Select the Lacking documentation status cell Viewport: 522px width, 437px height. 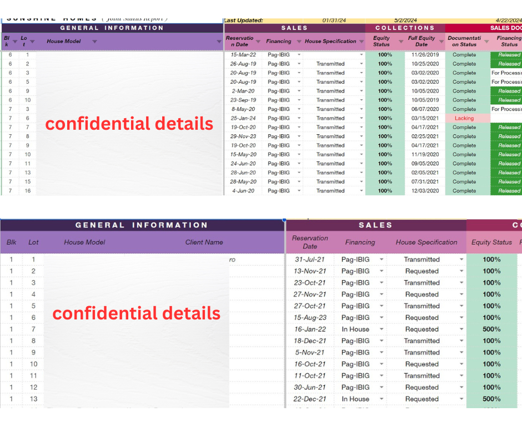464,118
